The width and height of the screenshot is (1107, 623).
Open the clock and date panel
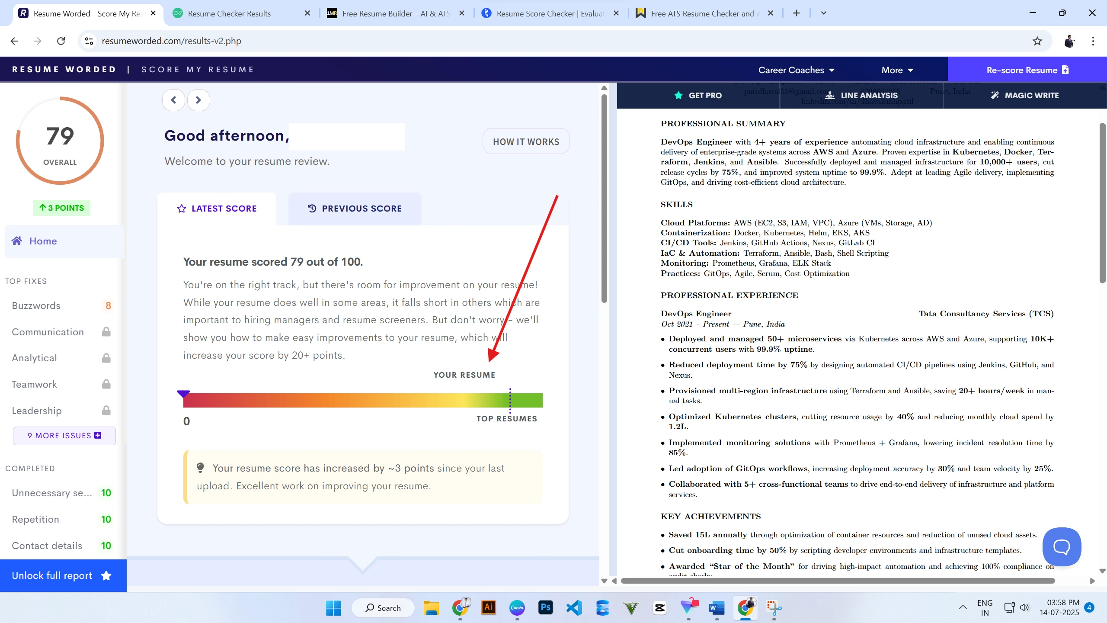pos(1059,607)
